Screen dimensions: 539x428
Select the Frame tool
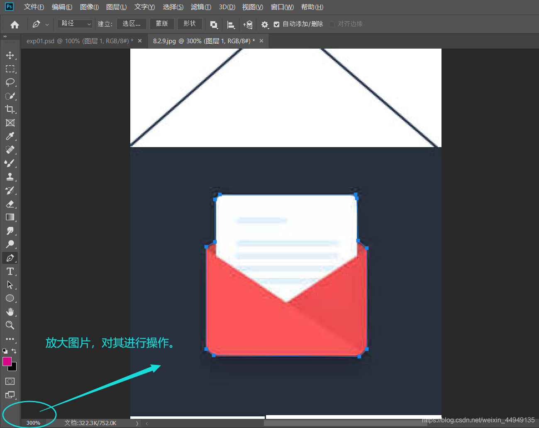10,123
